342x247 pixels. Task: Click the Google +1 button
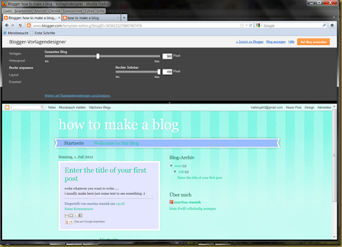pos(69,222)
